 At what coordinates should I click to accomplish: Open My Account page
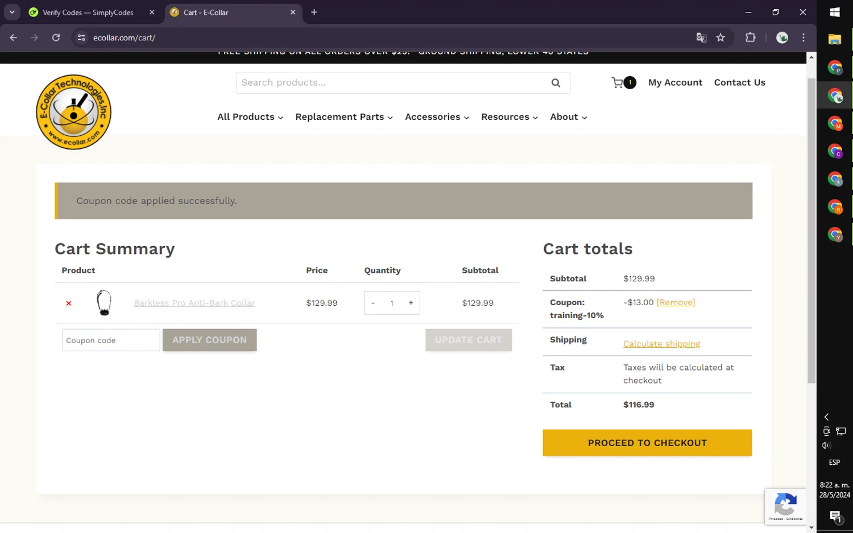(675, 82)
